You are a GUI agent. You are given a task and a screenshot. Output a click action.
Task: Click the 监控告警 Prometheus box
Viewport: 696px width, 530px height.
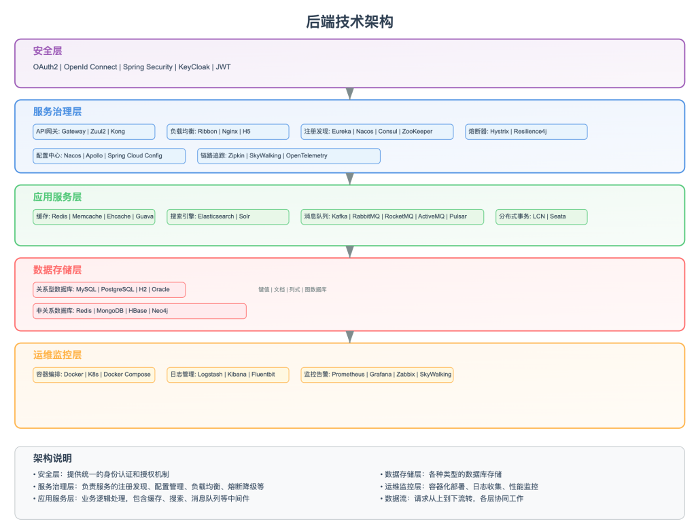pyautogui.click(x=377, y=375)
